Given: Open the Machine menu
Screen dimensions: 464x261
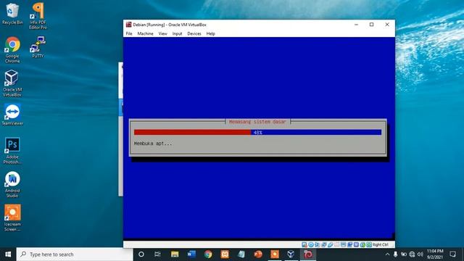Looking at the screenshot, I should pos(145,34).
